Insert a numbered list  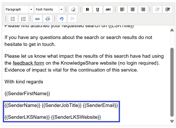coord(23,19)
